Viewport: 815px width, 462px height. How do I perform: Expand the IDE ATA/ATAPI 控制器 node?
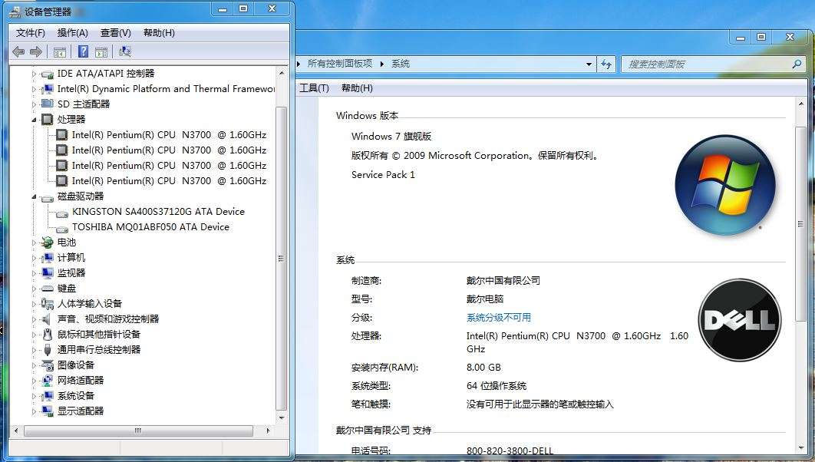point(35,74)
